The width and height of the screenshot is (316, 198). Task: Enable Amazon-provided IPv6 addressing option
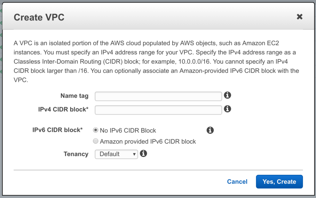pos(96,141)
